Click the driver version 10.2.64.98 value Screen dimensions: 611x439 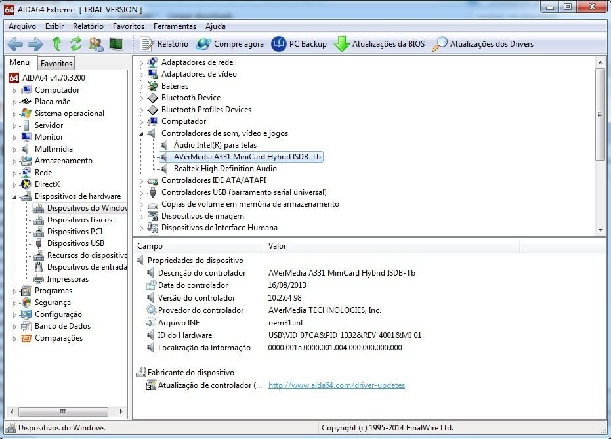(x=285, y=298)
